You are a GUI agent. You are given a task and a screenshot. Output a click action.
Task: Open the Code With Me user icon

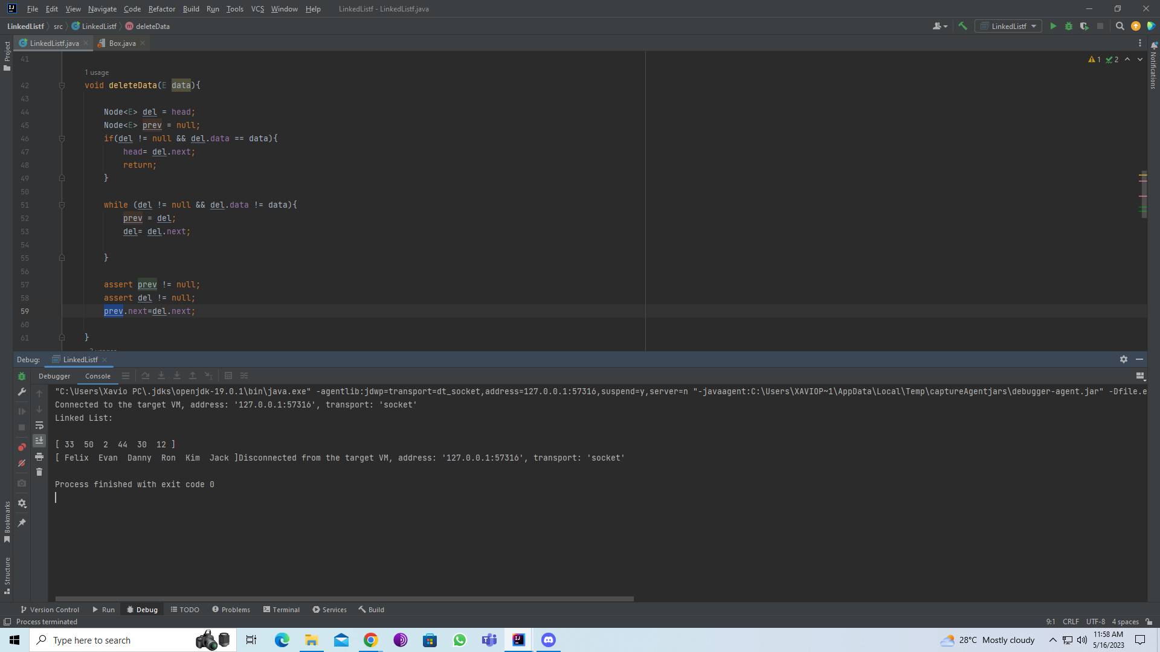click(x=939, y=26)
